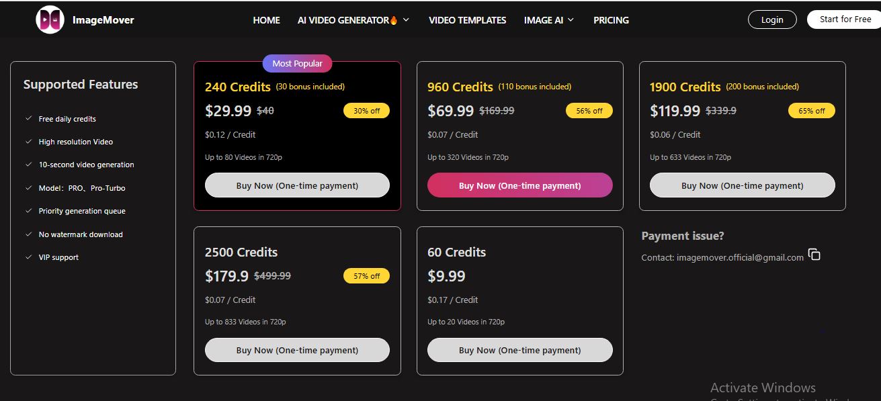The width and height of the screenshot is (881, 401).
Task: Copy the contact email address
Action: pos(814,255)
